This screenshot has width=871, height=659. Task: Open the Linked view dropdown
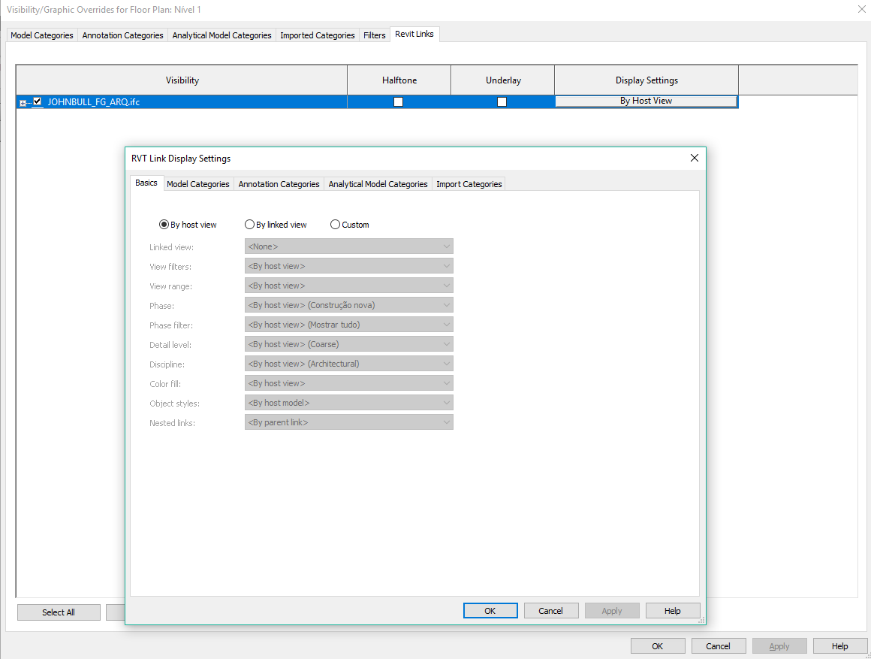click(348, 246)
